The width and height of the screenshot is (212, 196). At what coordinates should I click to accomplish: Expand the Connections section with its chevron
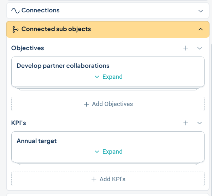201,11
